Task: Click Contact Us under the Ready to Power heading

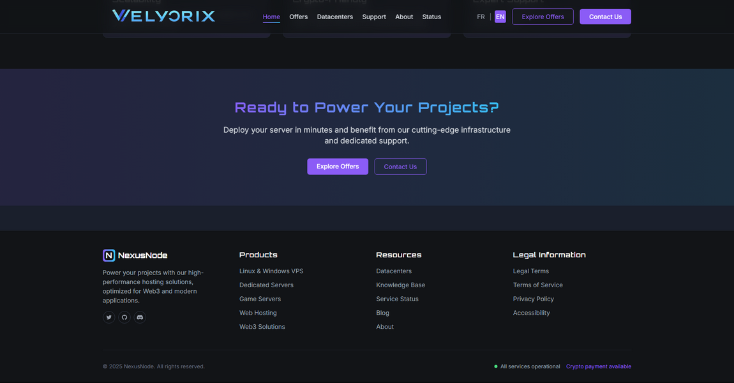Action: coord(400,167)
